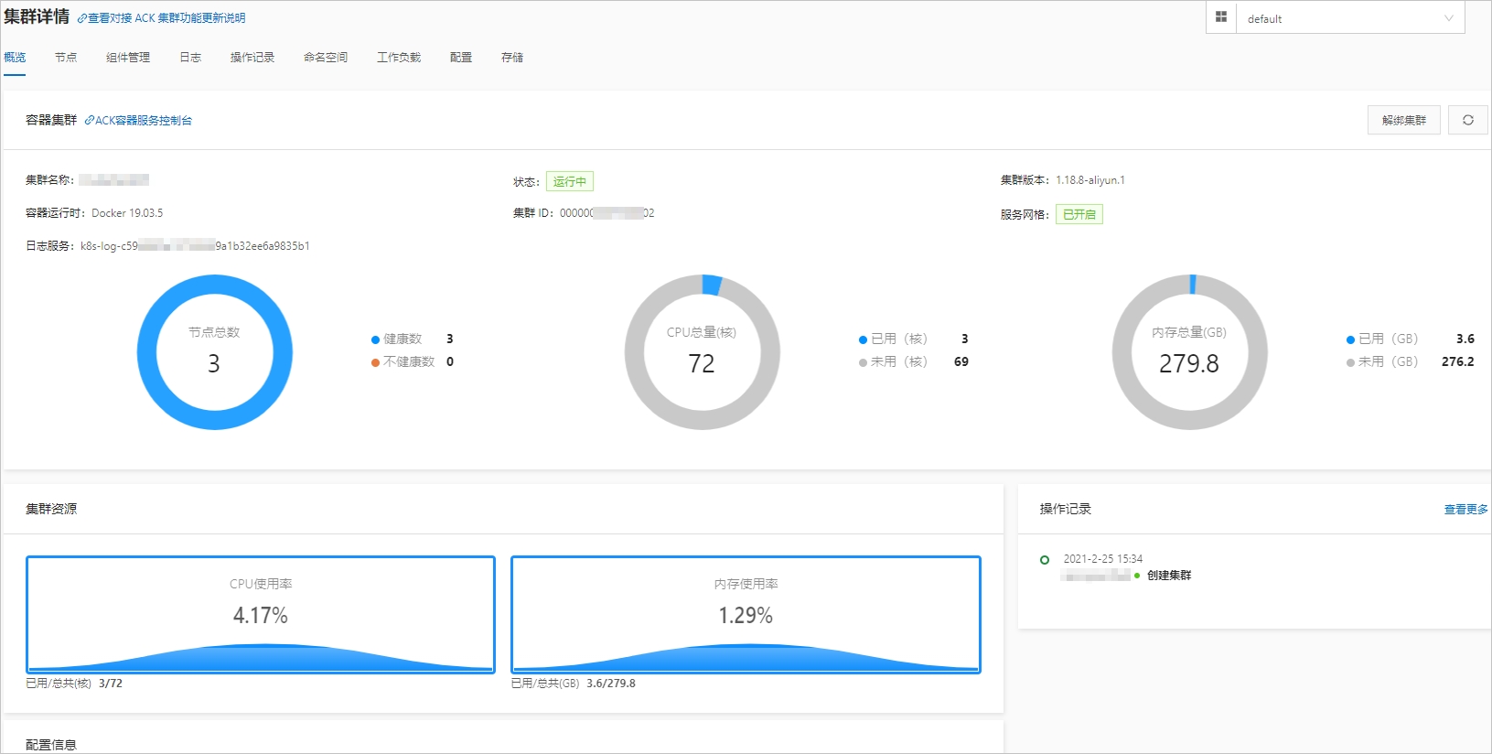Click the 已用/总共(核) 3/72 label
1492x754 pixels.
click(x=74, y=684)
